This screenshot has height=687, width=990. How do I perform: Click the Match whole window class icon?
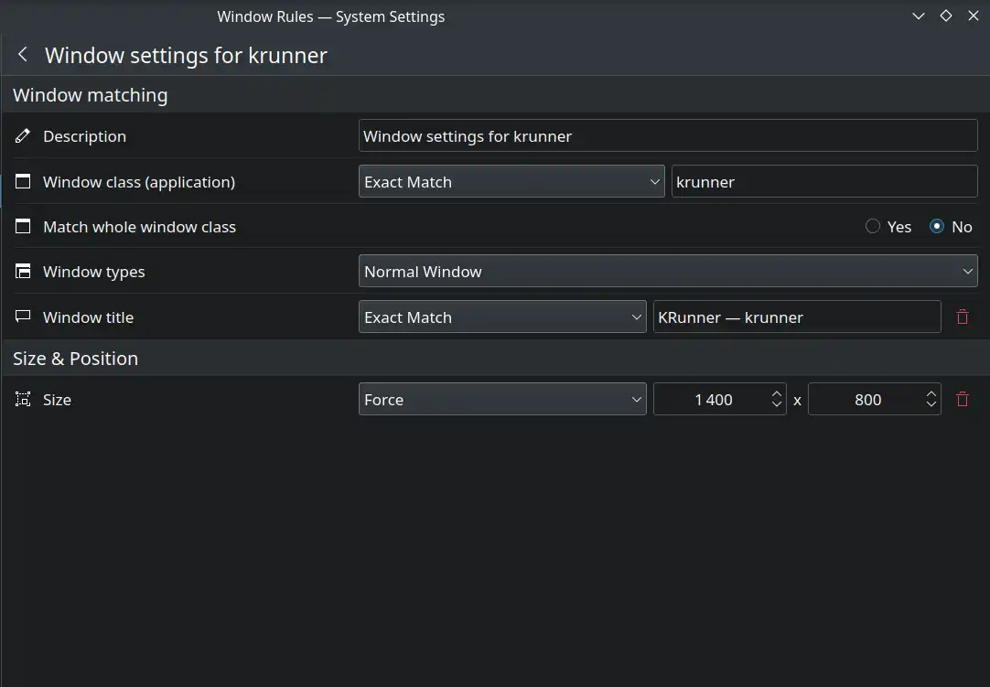[23, 226]
